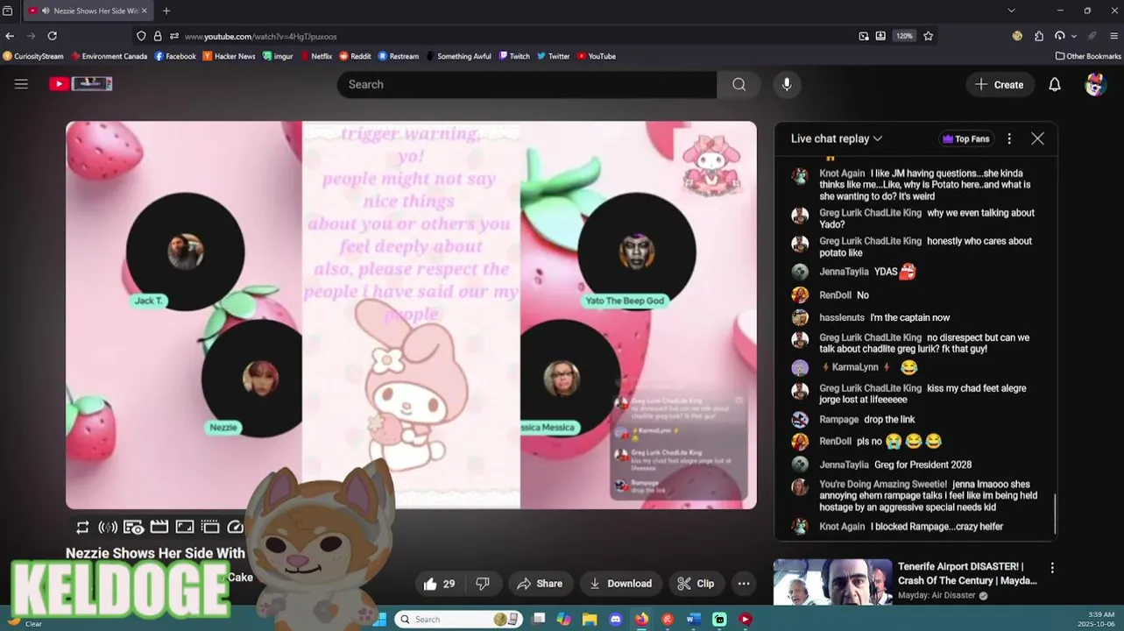
Task: Like the video with 29 likes
Action: pyautogui.click(x=440, y=584)
